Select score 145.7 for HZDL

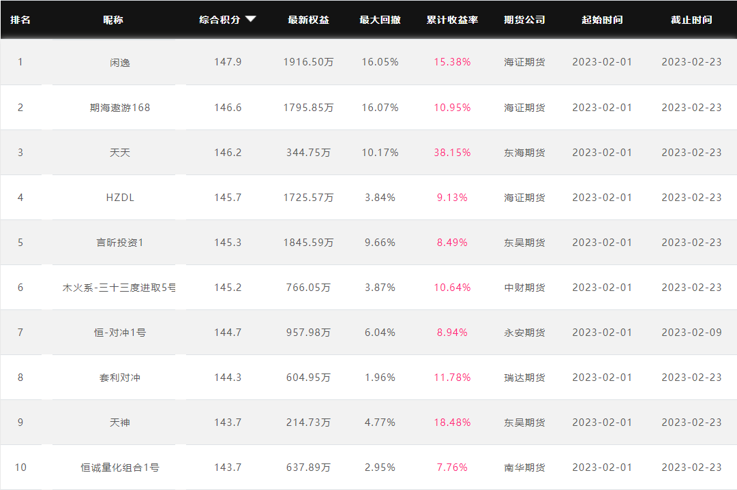point(228,198)
